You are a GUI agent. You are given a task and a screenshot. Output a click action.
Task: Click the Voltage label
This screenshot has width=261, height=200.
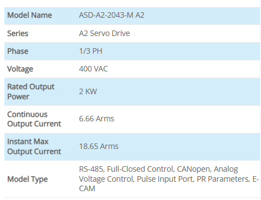coord(20,69)
